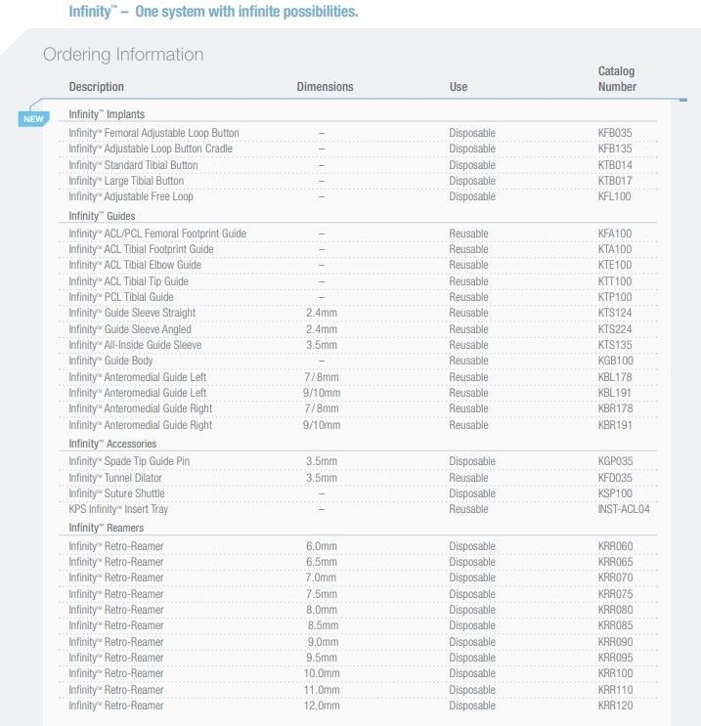Select Infinity Guide Body description

[110, 361]
